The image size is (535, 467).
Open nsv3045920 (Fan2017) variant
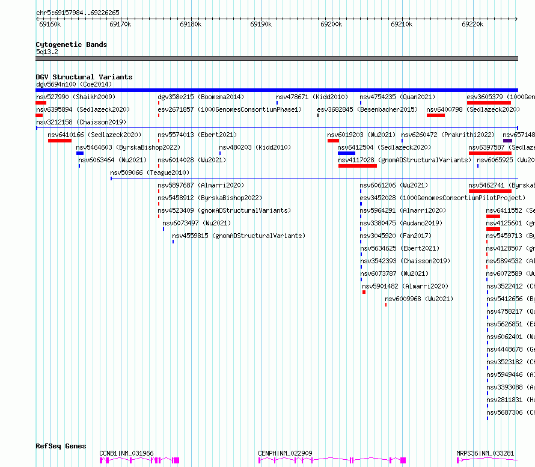pyautogui.click(x=396, y=236)
